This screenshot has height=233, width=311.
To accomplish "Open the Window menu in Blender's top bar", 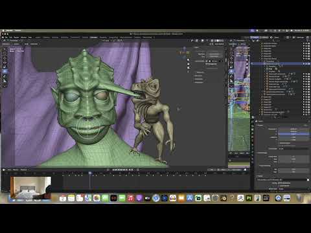I will click(23, 38).
